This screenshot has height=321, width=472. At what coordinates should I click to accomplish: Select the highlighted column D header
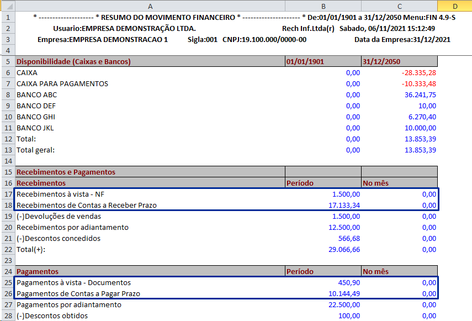(x=454, y=6)
